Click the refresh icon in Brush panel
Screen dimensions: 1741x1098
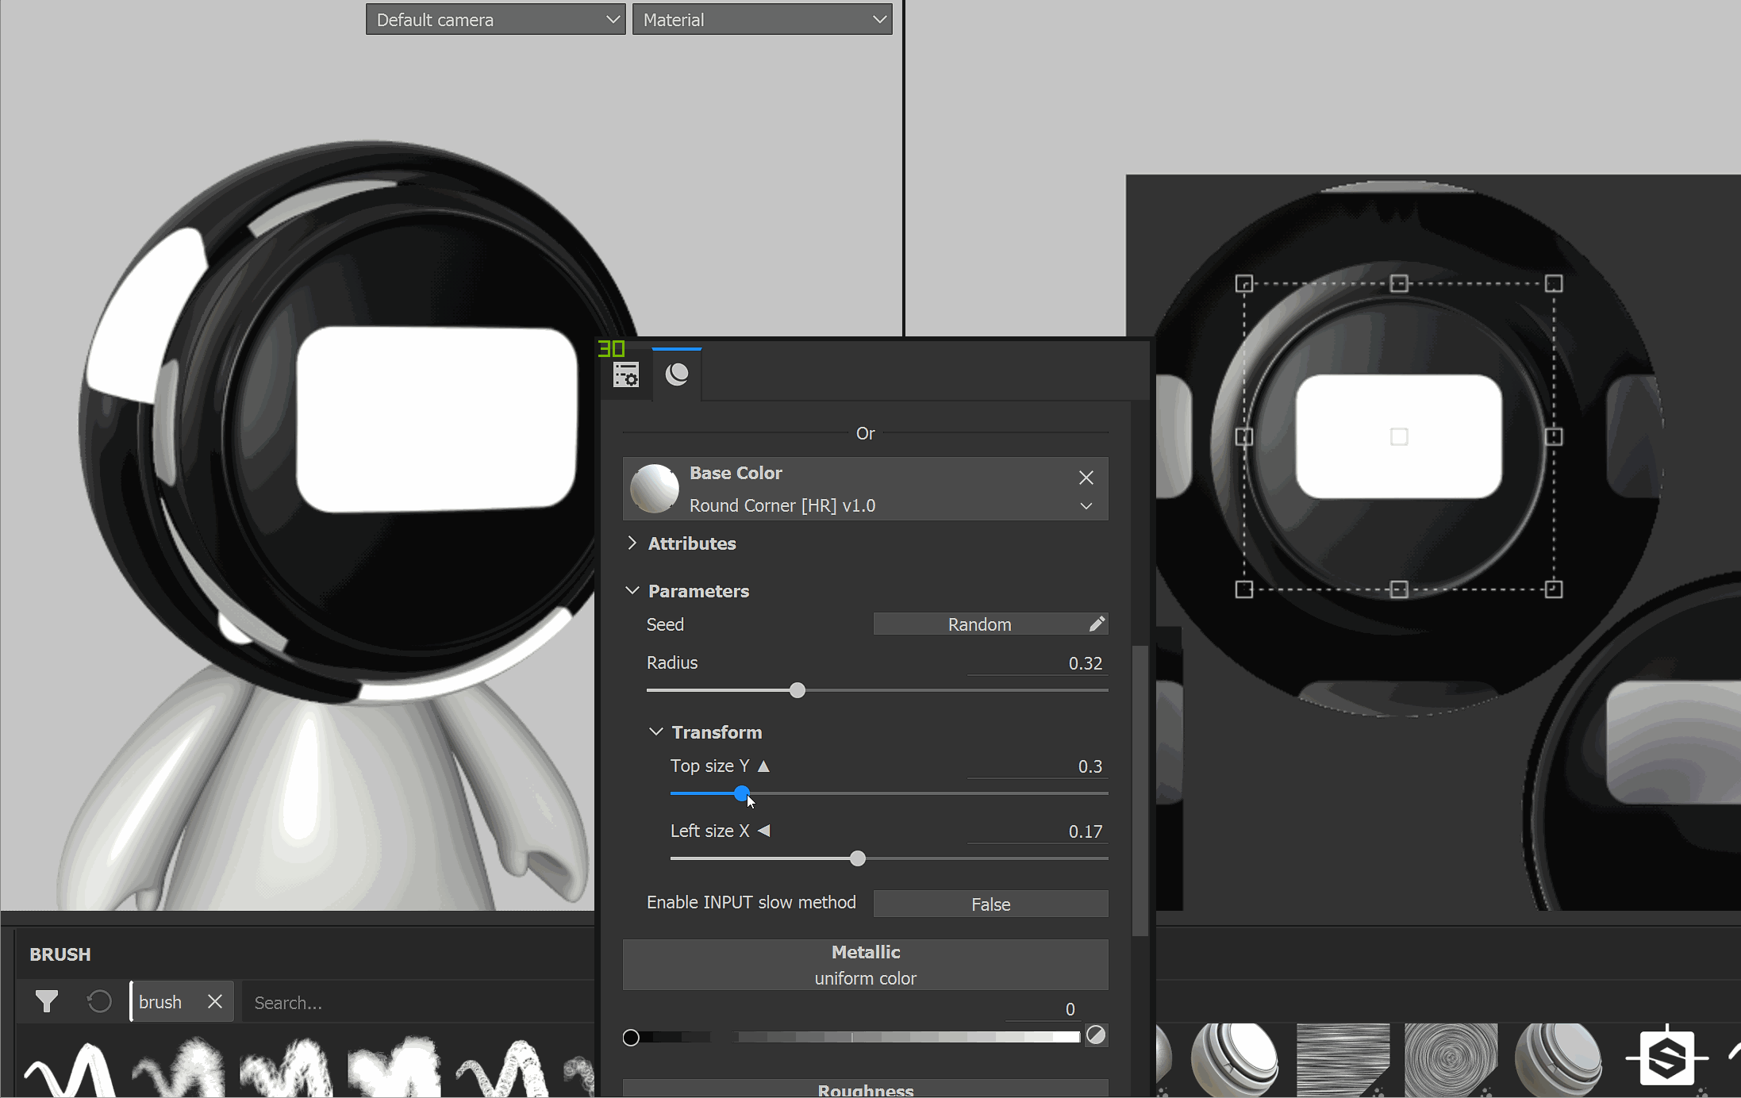(x=99, y=1002)
